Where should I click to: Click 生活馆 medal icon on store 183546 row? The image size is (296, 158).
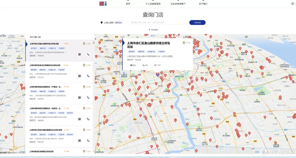pyautogui.click(x=84, y=44)
